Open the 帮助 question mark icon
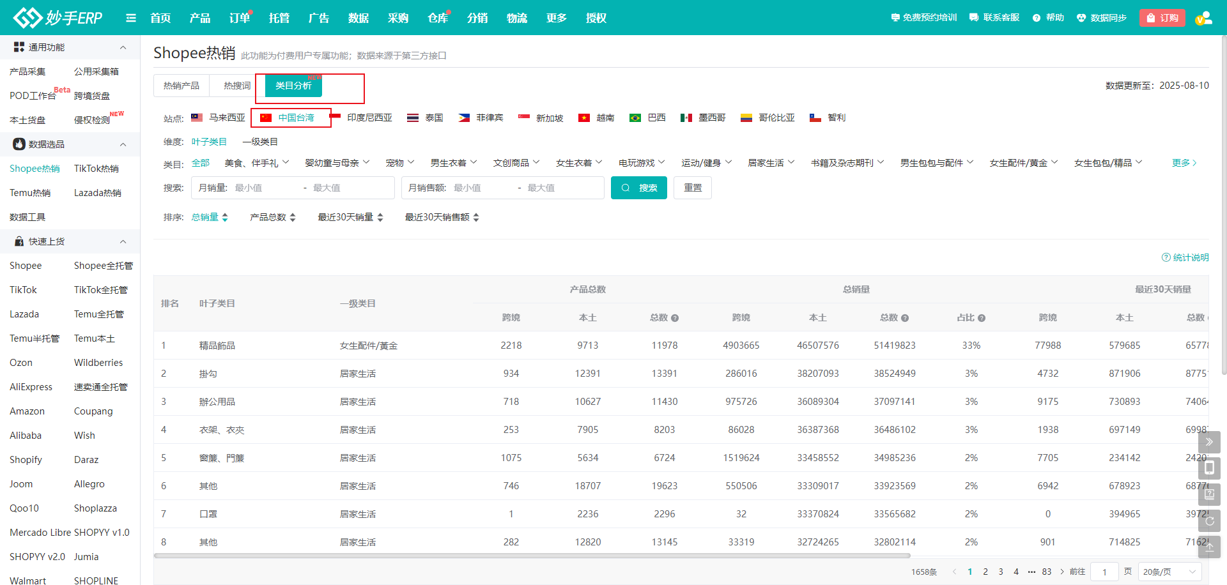Viewport: 1227px width, 585px height. pos(1037,18)
